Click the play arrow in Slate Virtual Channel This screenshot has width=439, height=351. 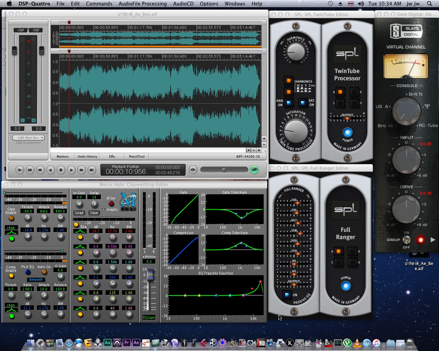[x=433, y=240]
